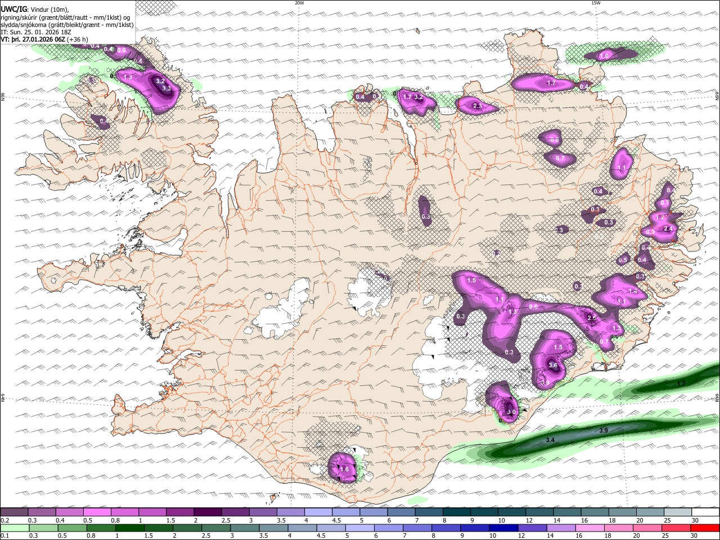Select the '30' label of the top legend row
Image resolution: width=720 pixels, height=540 pixels.
click(695, 520)
